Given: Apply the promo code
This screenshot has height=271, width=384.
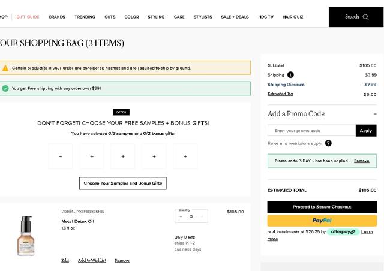Looking at the screenshot, I should point(366,131).
